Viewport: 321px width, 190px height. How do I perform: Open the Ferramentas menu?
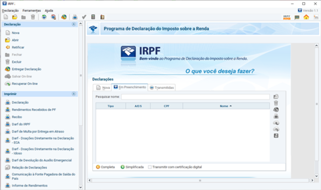(x=32, y=10)
